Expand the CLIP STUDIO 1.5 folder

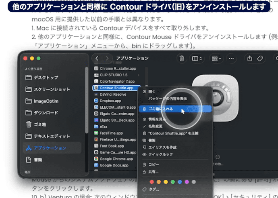(139, 75)
